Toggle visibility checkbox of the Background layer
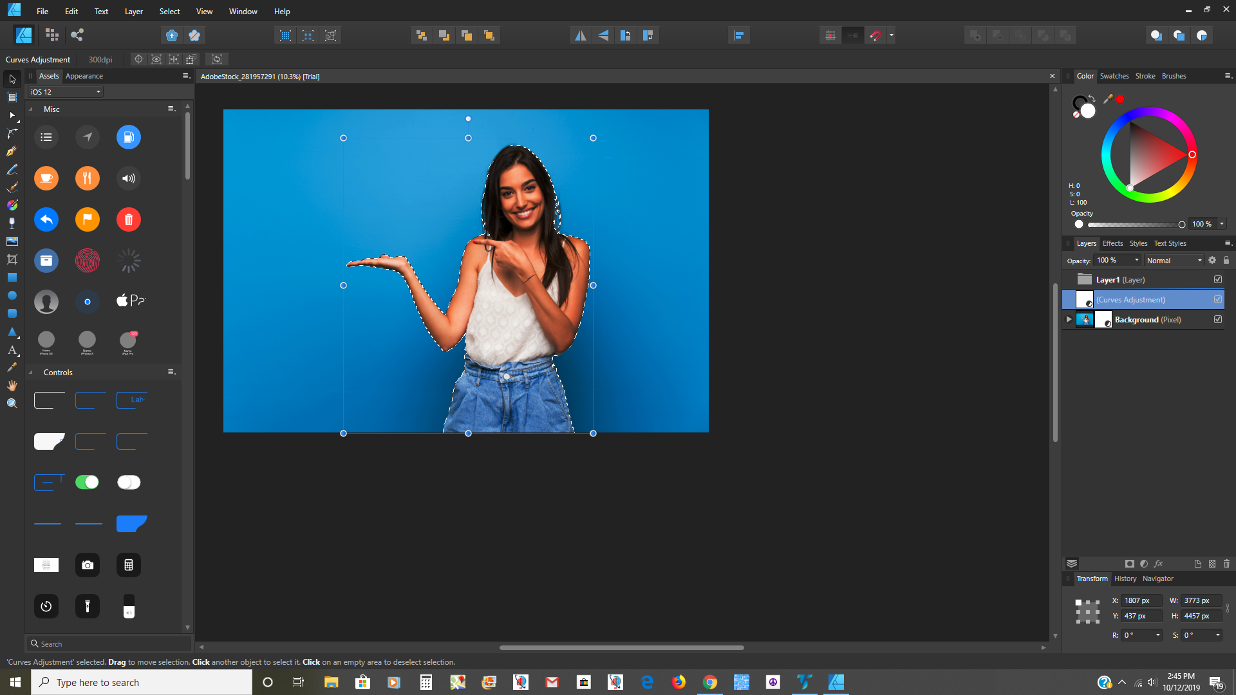Viewport: 1236px width, 695px height. click(1217, 319)
